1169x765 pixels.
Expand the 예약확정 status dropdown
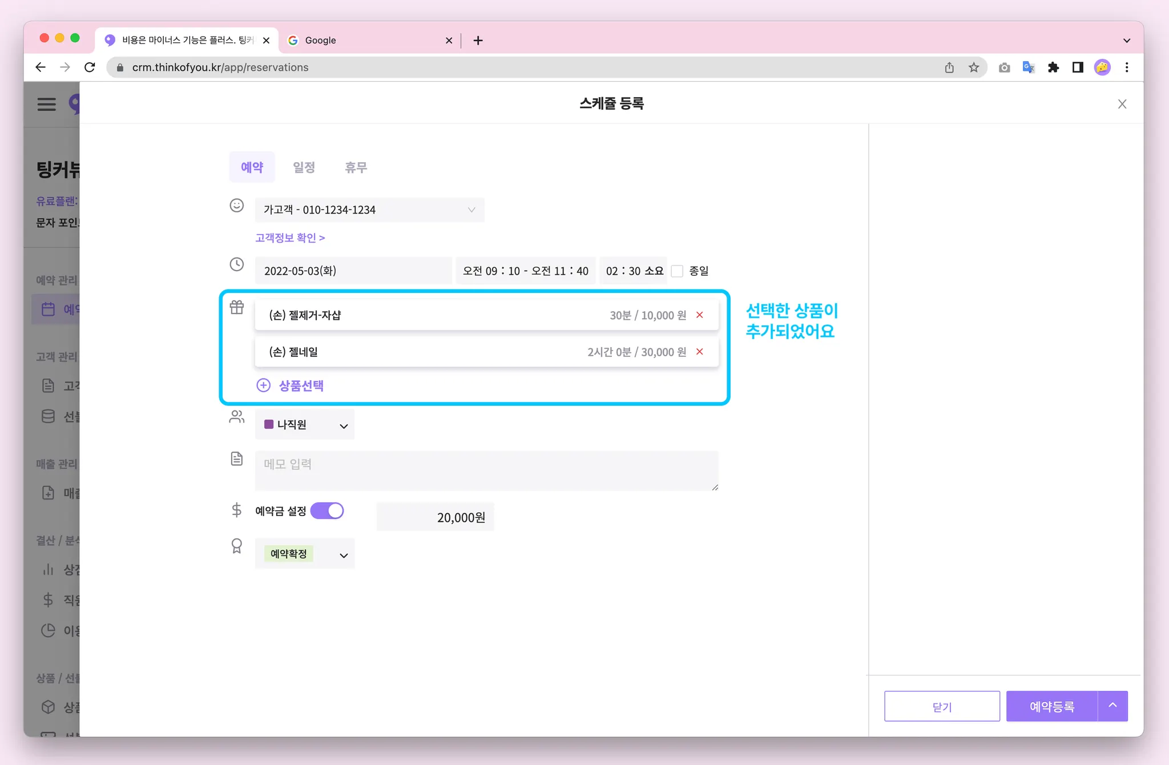click(305, 554)
